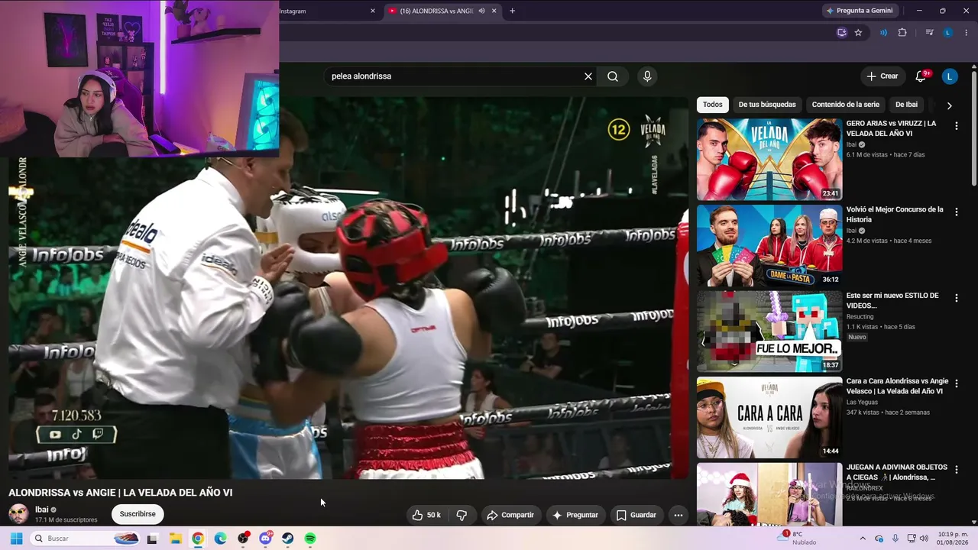Open Cara a Cara Alondrissa vs Angie title
This screenshot has height=550, width=978.
[x=897, y=387]
